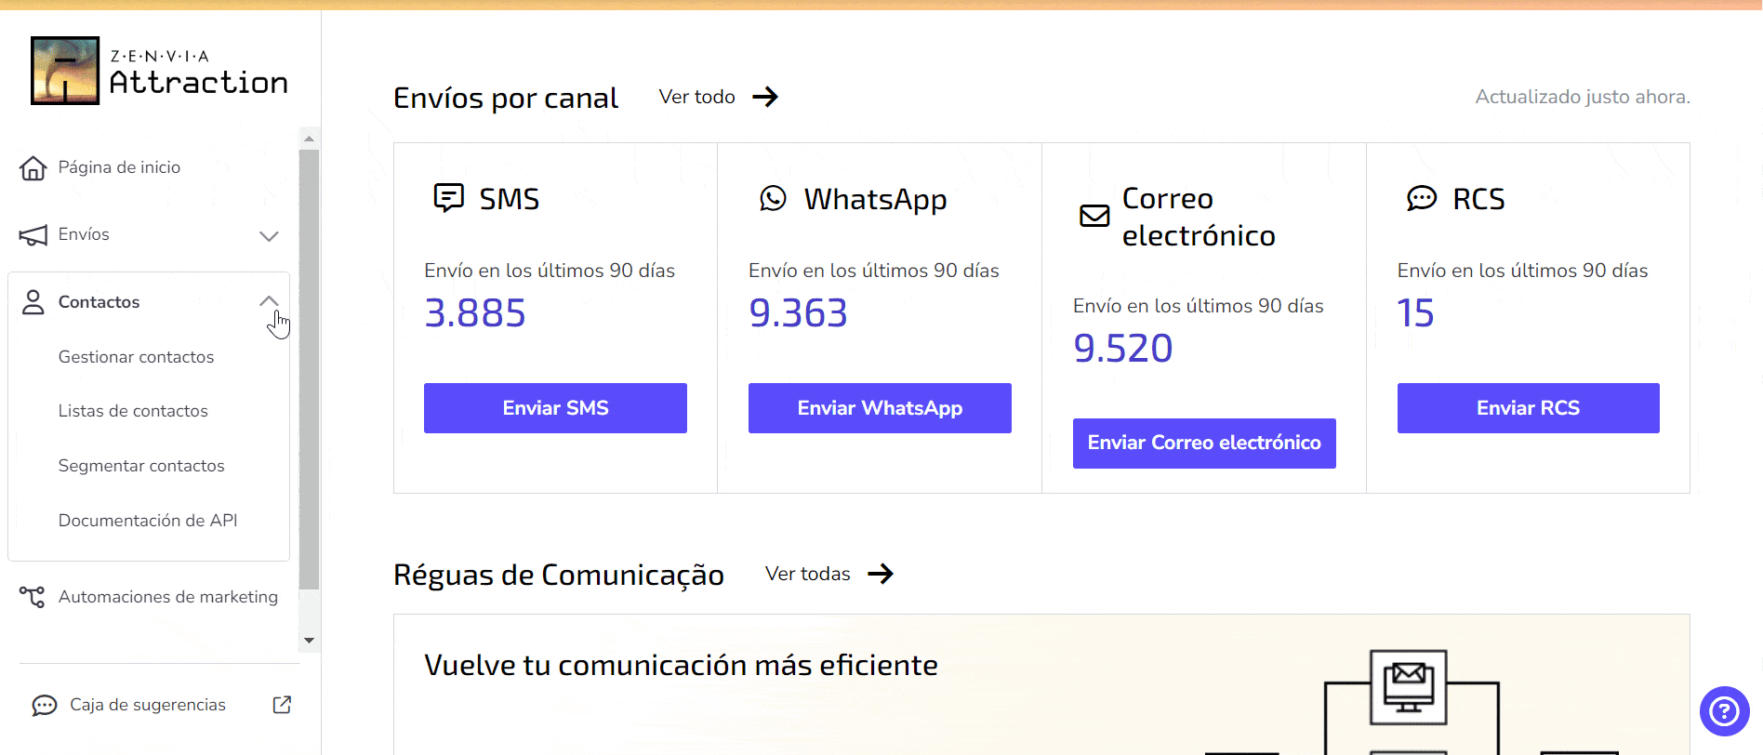Click the Correo electrónico envelope icon

[x=1093, y=216]
